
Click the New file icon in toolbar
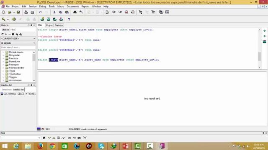click(4, 12)
